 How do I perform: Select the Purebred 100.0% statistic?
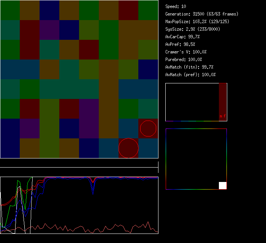(x=184, y=60)
